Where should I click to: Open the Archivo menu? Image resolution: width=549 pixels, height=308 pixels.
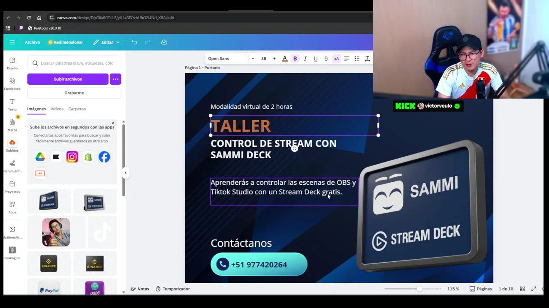tap(32, 42)
